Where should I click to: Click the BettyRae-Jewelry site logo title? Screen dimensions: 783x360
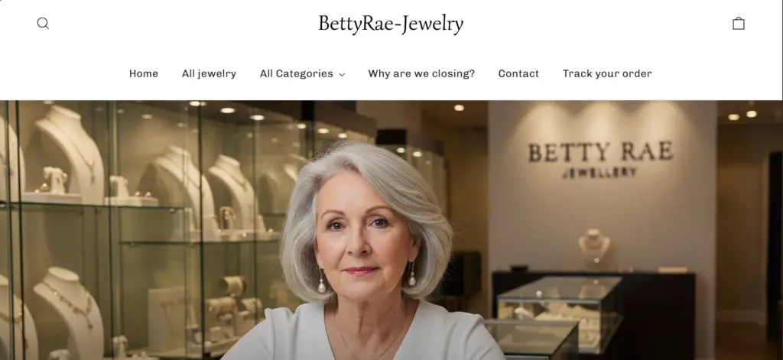pyautogui.click(x=391, y=24)
